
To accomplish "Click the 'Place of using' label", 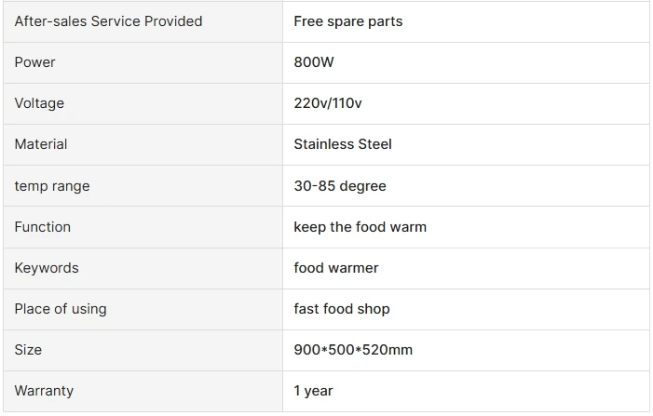I will [61, 309].
